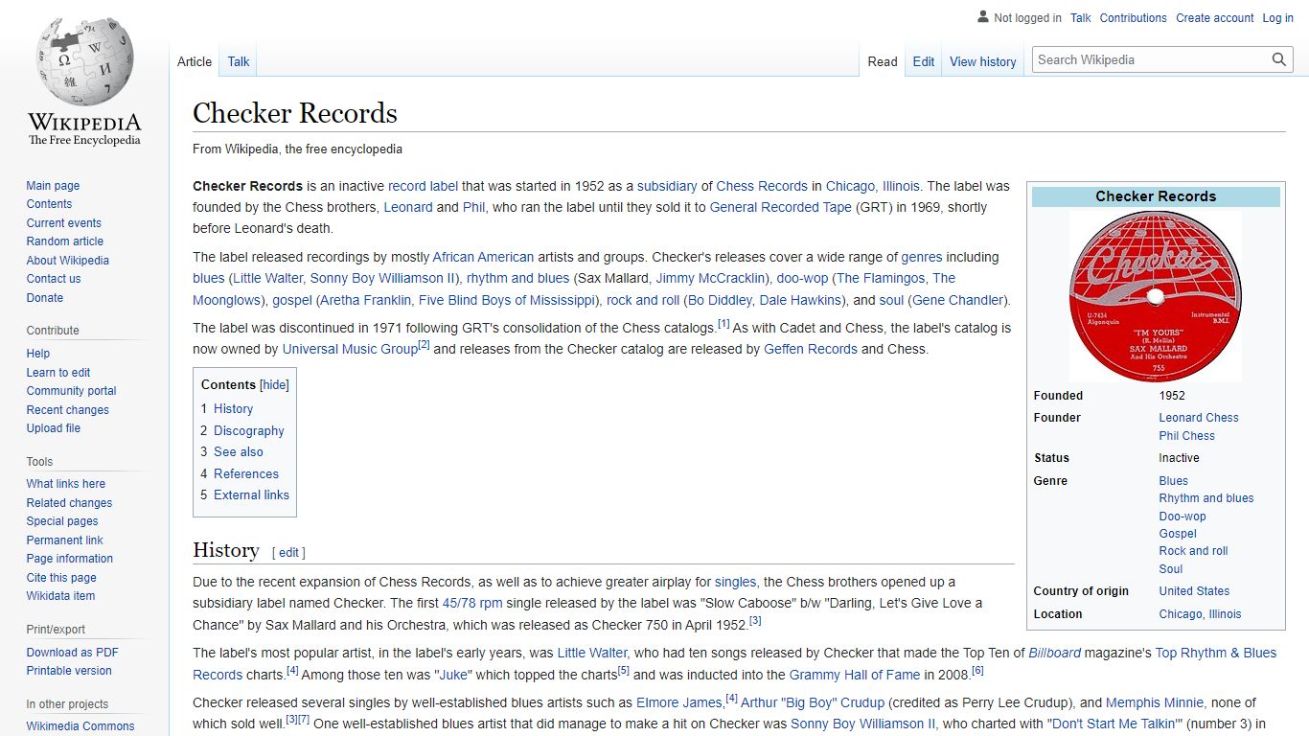Open Wikimedia Commons link

[80, 726]
